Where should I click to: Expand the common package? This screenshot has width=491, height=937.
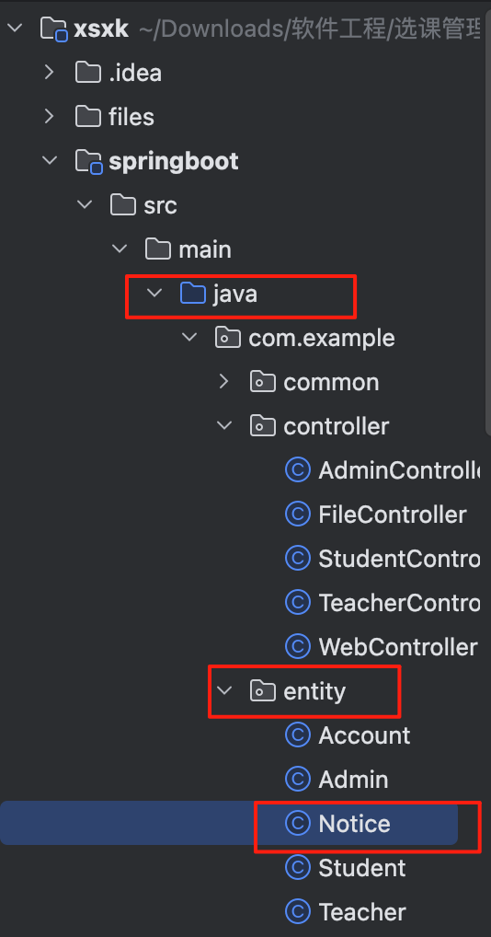click(x=223, y=382)
